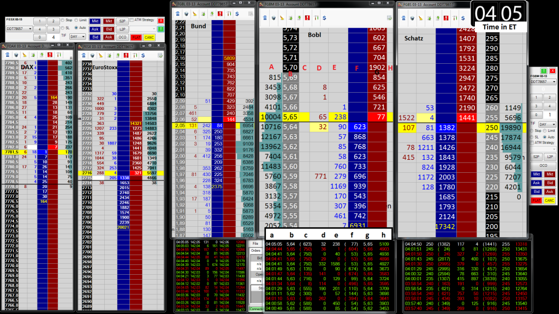Click the EuroStoxx bid size 20021 cell
The width and height of the screenshot is (559, 314).
click(x=123, y=227)
